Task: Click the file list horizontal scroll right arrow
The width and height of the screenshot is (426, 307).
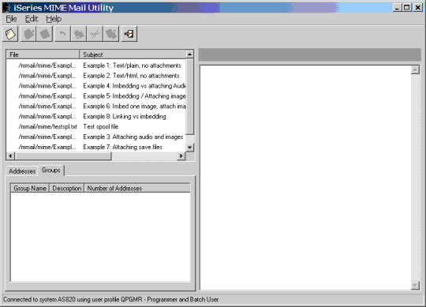Action: tap(181, 156)
